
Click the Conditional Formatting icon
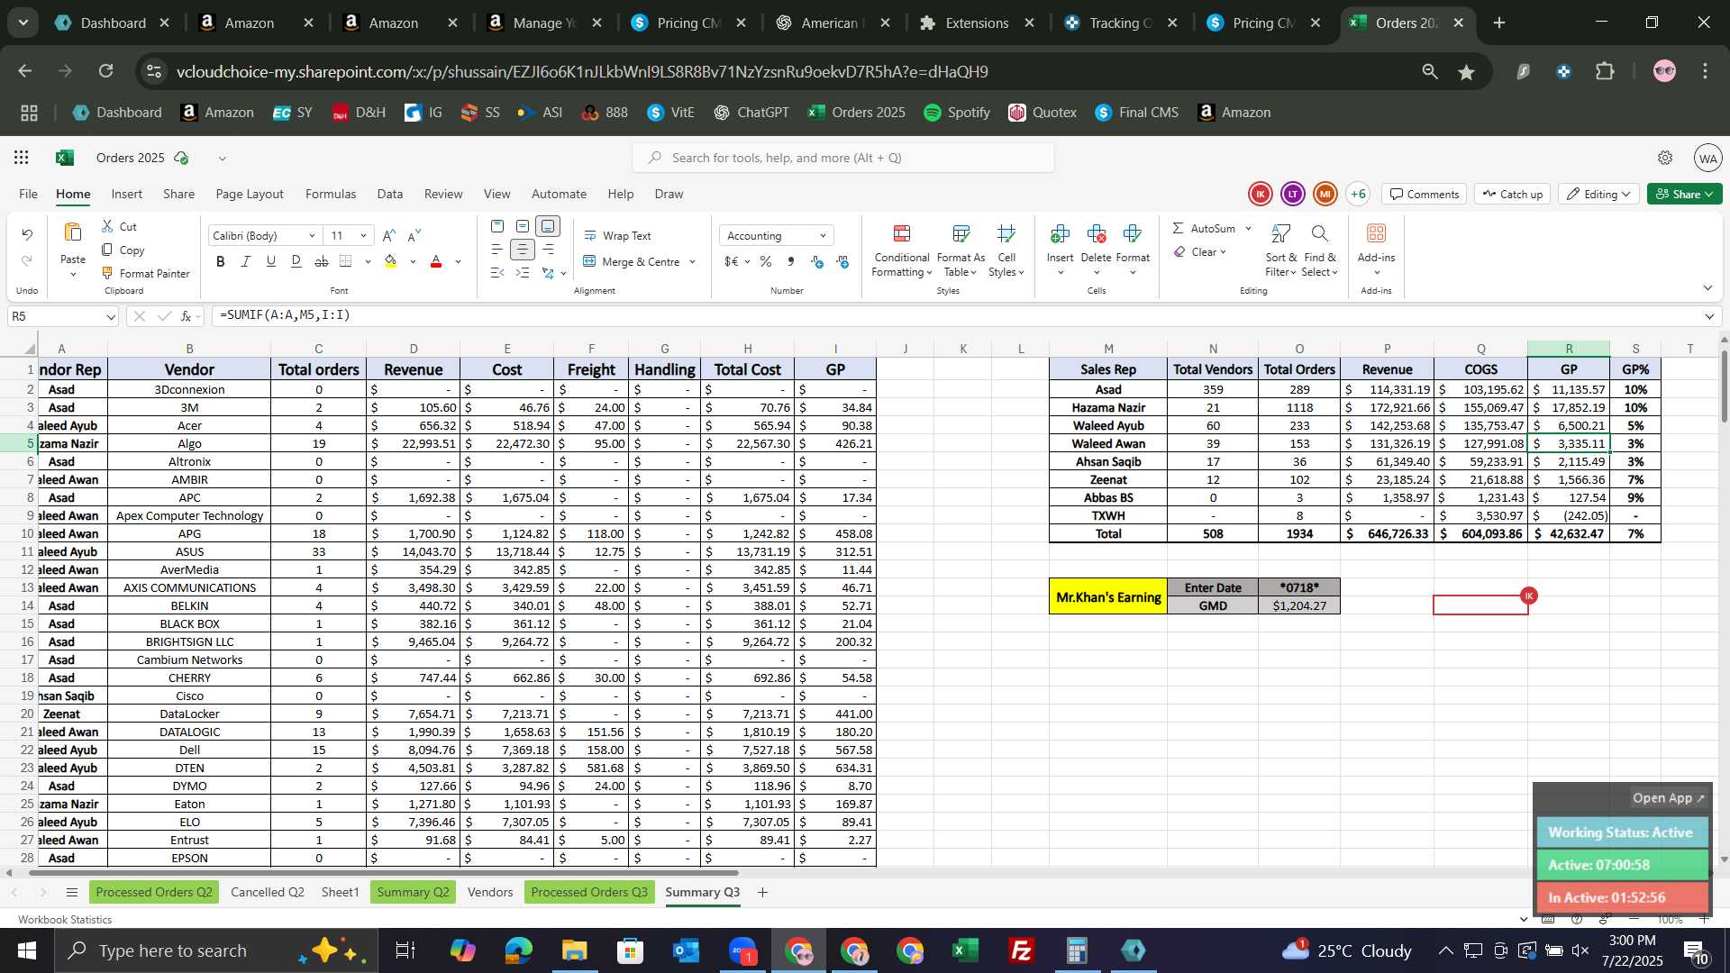tap(902, 234)
